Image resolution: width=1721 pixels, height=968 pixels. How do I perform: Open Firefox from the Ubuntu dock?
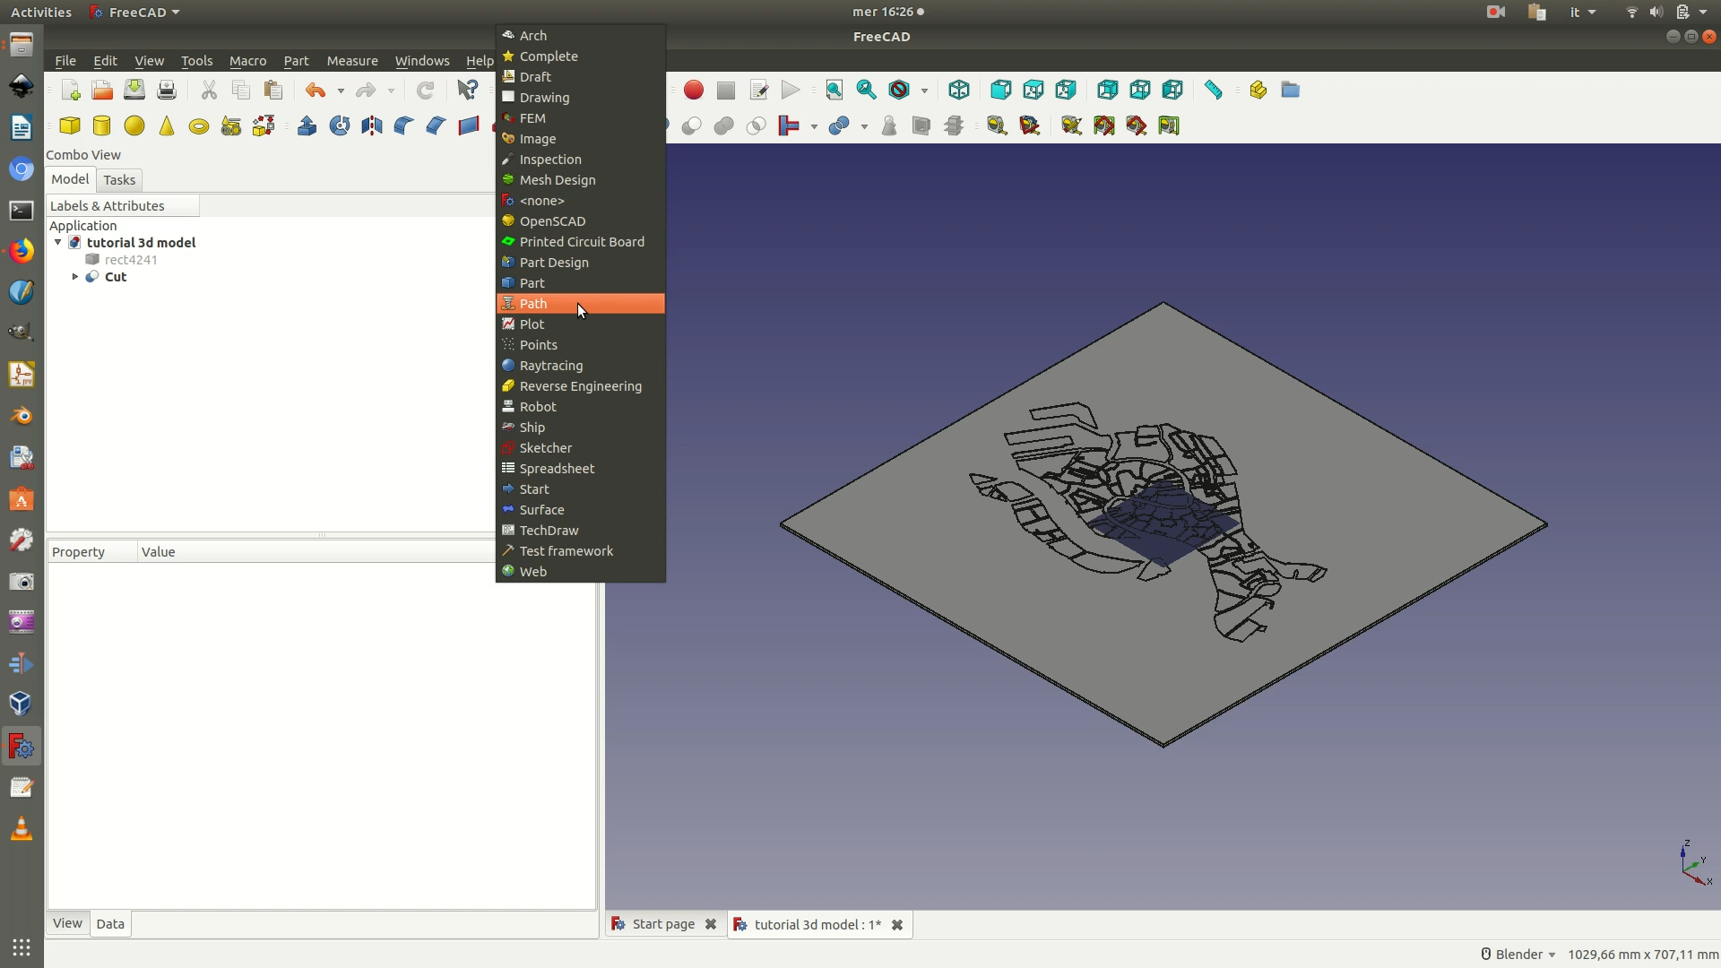[22, 251]
